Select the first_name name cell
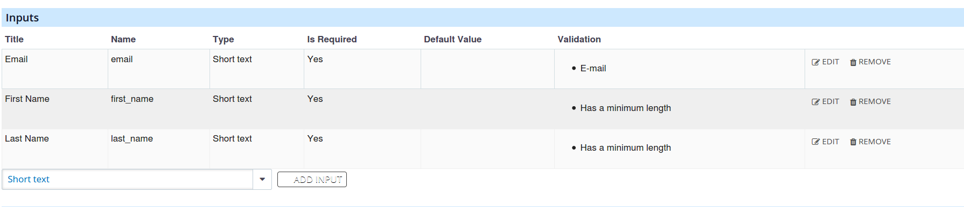The image size is (964, 207). tap(132, 99)
